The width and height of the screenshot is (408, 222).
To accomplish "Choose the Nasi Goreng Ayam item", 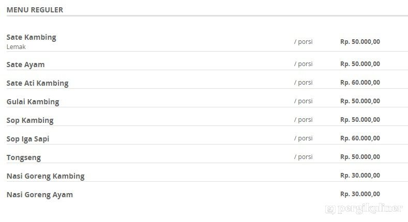I will [39, 195].
